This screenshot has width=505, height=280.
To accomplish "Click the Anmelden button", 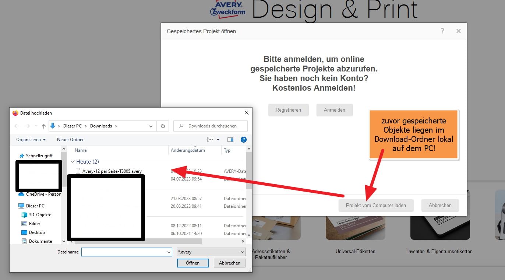I will [335, 110].
